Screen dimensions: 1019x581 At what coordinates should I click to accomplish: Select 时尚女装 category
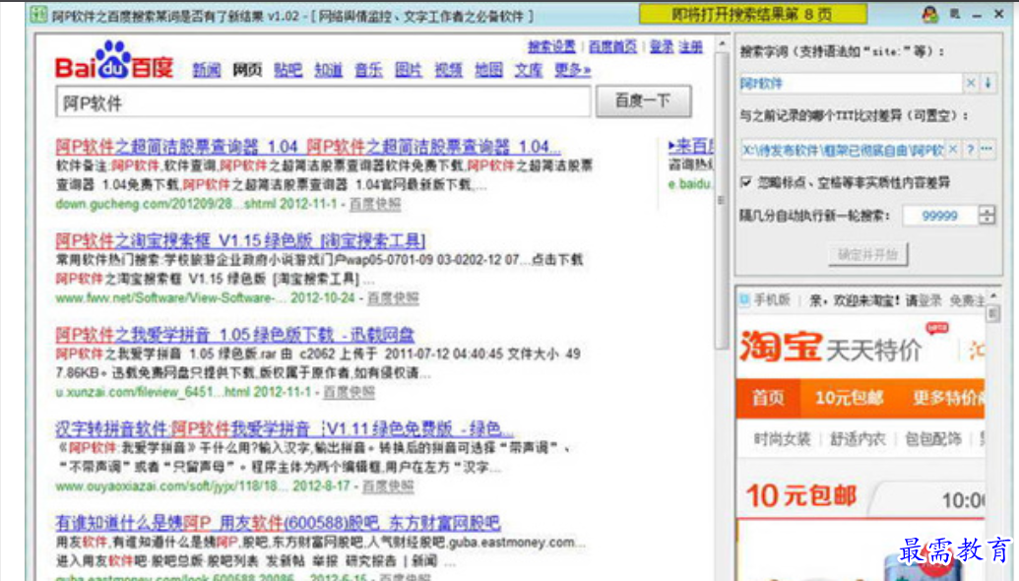[x=782, y=439]
